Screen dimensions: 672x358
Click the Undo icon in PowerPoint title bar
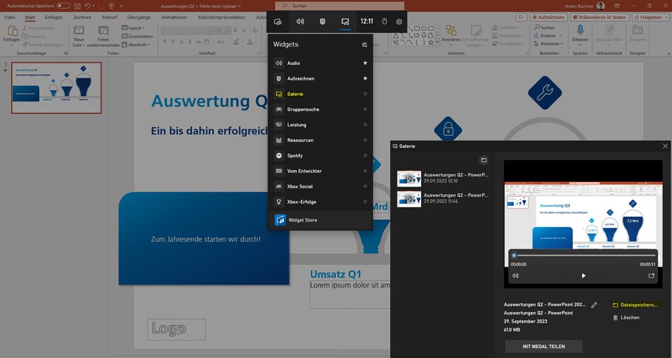coord(88,6)
